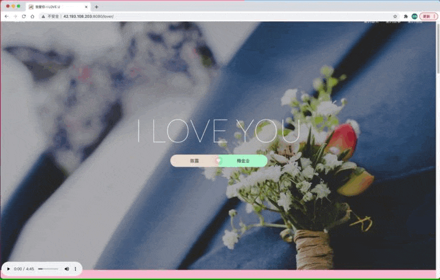
Task: Reload the current page
Action: point(24,16)
